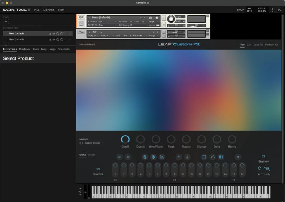Click the minimize minus button on 001 rack

[208, 34]
